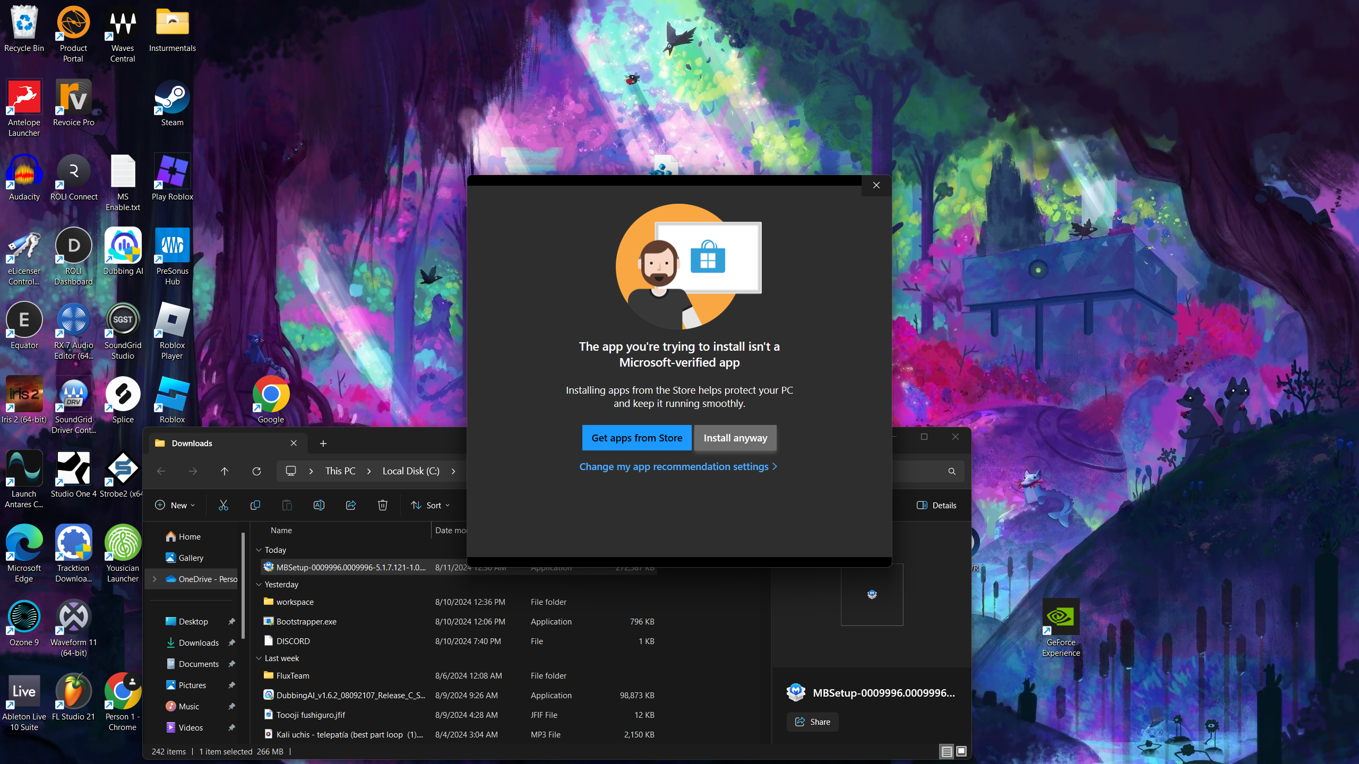The width and height of the screenshot is (1359, 764).
Task: Open the Sort dropdown menu
Action: [431, 505]
